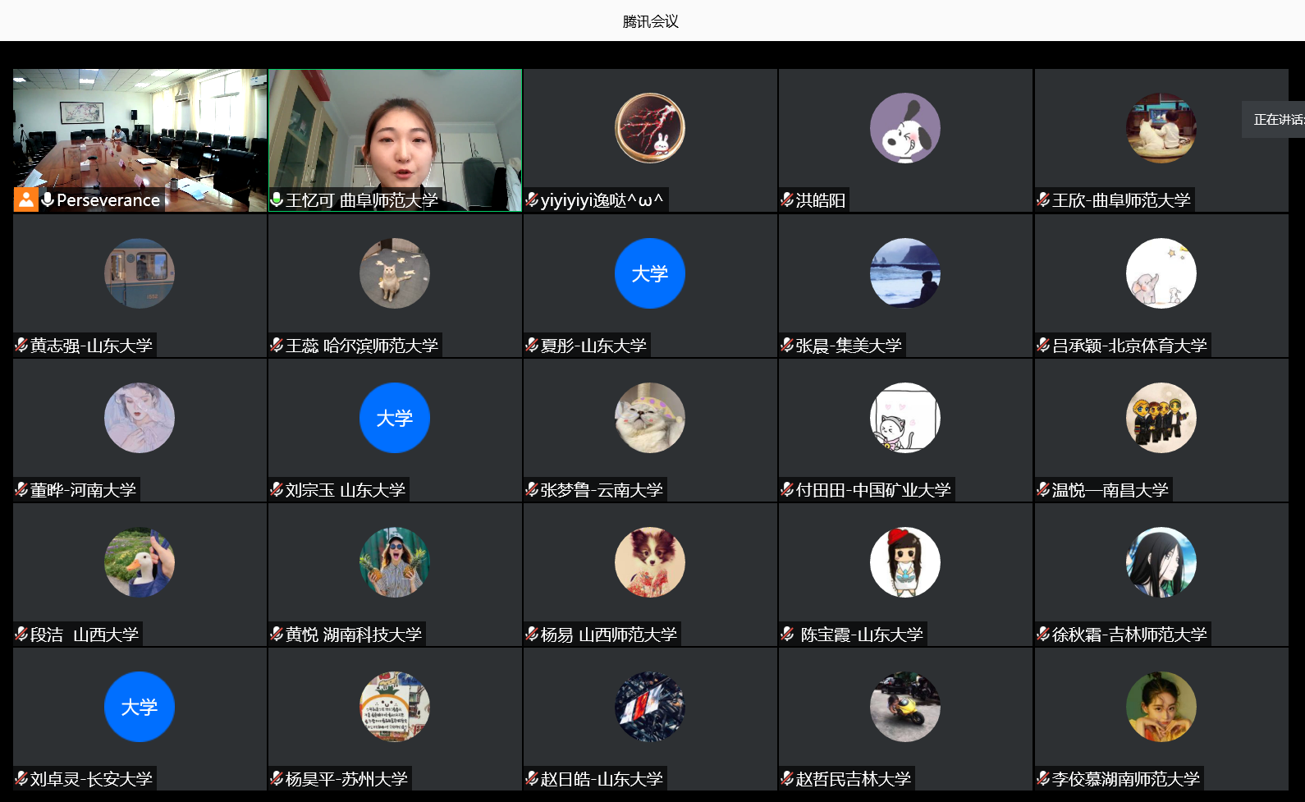This screenshot has width=1305, height=802.
Task: Click muted microphone icon for 温悦—南昌大学
Action: 1043,489
